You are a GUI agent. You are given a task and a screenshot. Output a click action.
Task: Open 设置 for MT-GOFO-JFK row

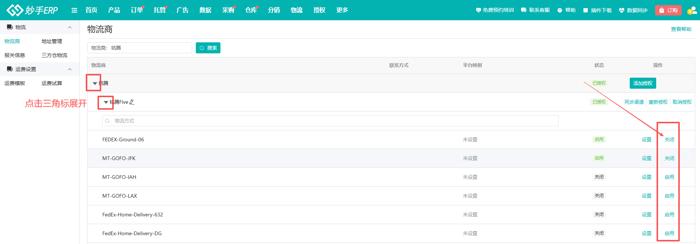(646, 158)
